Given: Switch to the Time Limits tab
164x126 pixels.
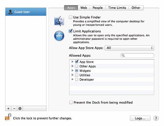Looking at the screenshot, I should pyautogui.click(x=117, y=8).
